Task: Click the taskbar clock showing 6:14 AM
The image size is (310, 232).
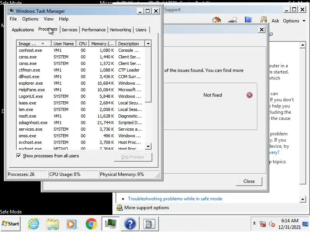Action: point(289,224)
